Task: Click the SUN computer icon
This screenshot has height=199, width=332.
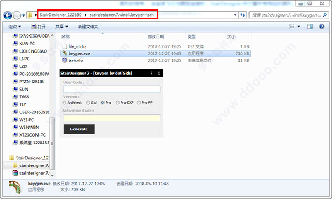Action: pos(15,89)
